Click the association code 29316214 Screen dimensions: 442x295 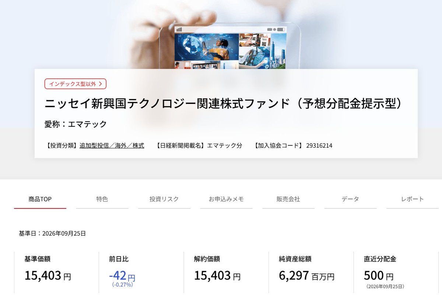pos(319,145)
